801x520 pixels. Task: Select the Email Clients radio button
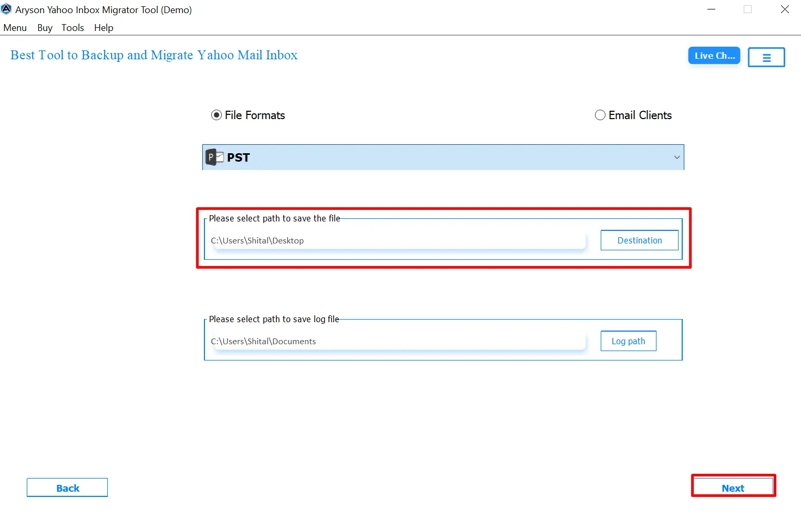[600, 115]
